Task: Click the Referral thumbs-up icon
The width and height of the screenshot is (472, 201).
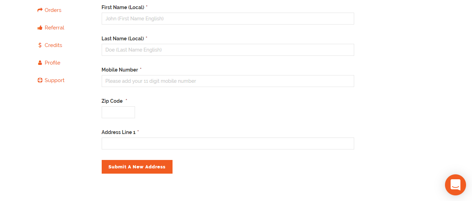Action: (x=40, y=28)
